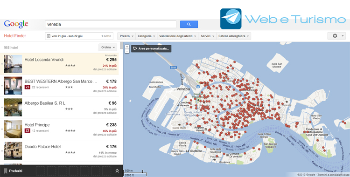
Task: Click the 22 rating badge of Hotel Principe
Action: coord(27,130)
